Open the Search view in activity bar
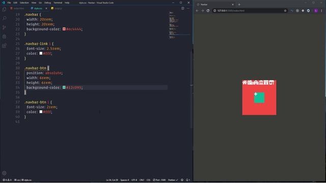 (x=4, y=18)
